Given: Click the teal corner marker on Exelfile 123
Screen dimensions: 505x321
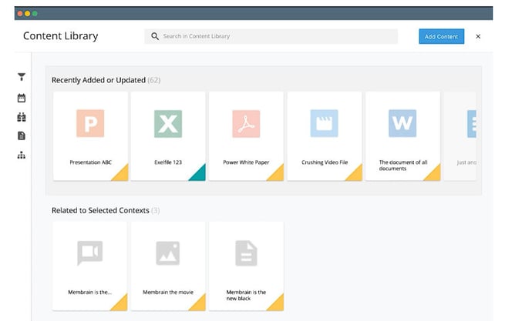Looking at the screenshot, I should click(x=199, y=174).
